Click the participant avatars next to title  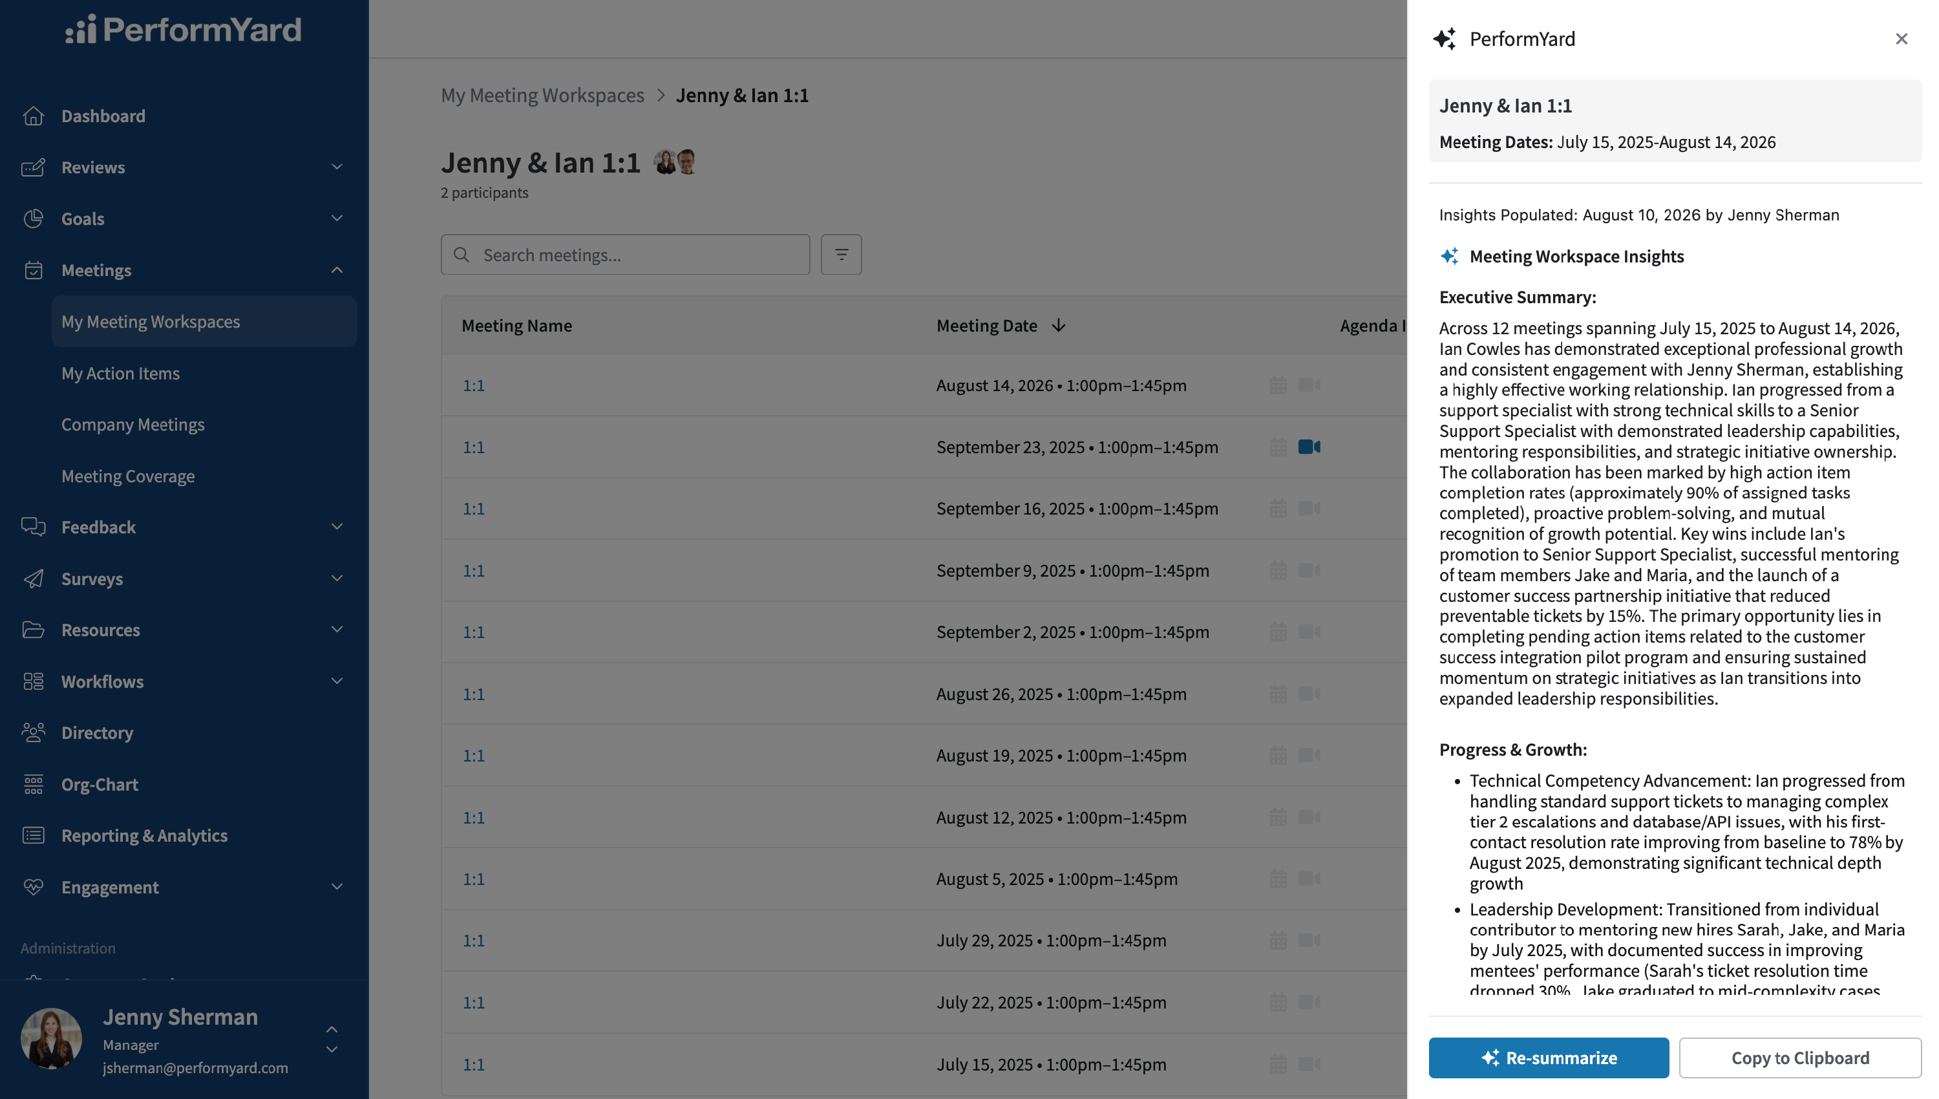tap(675, 162)
